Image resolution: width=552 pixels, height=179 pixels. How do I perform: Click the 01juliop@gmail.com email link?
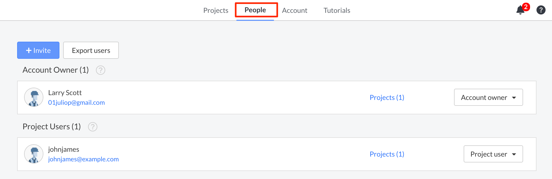pyautogui.click(x=76, y=103)
